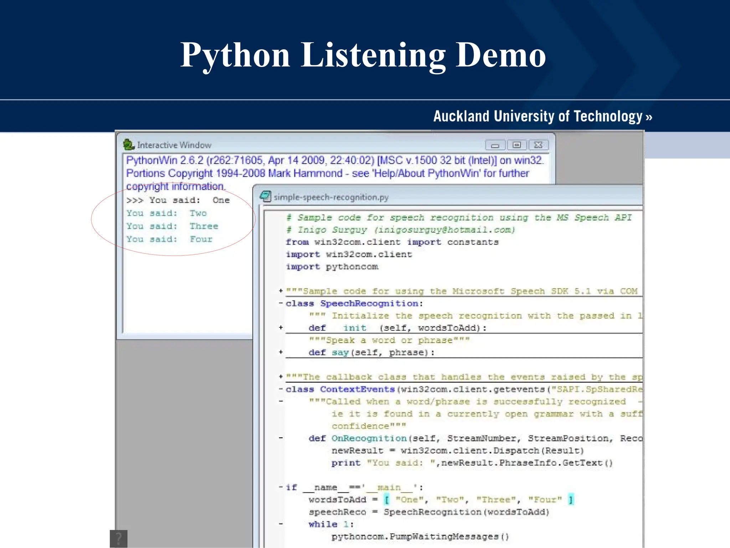Click the 'pythoncom.PumpWaitingMessages()' line
730x548 pixels.
click(421, 537)
